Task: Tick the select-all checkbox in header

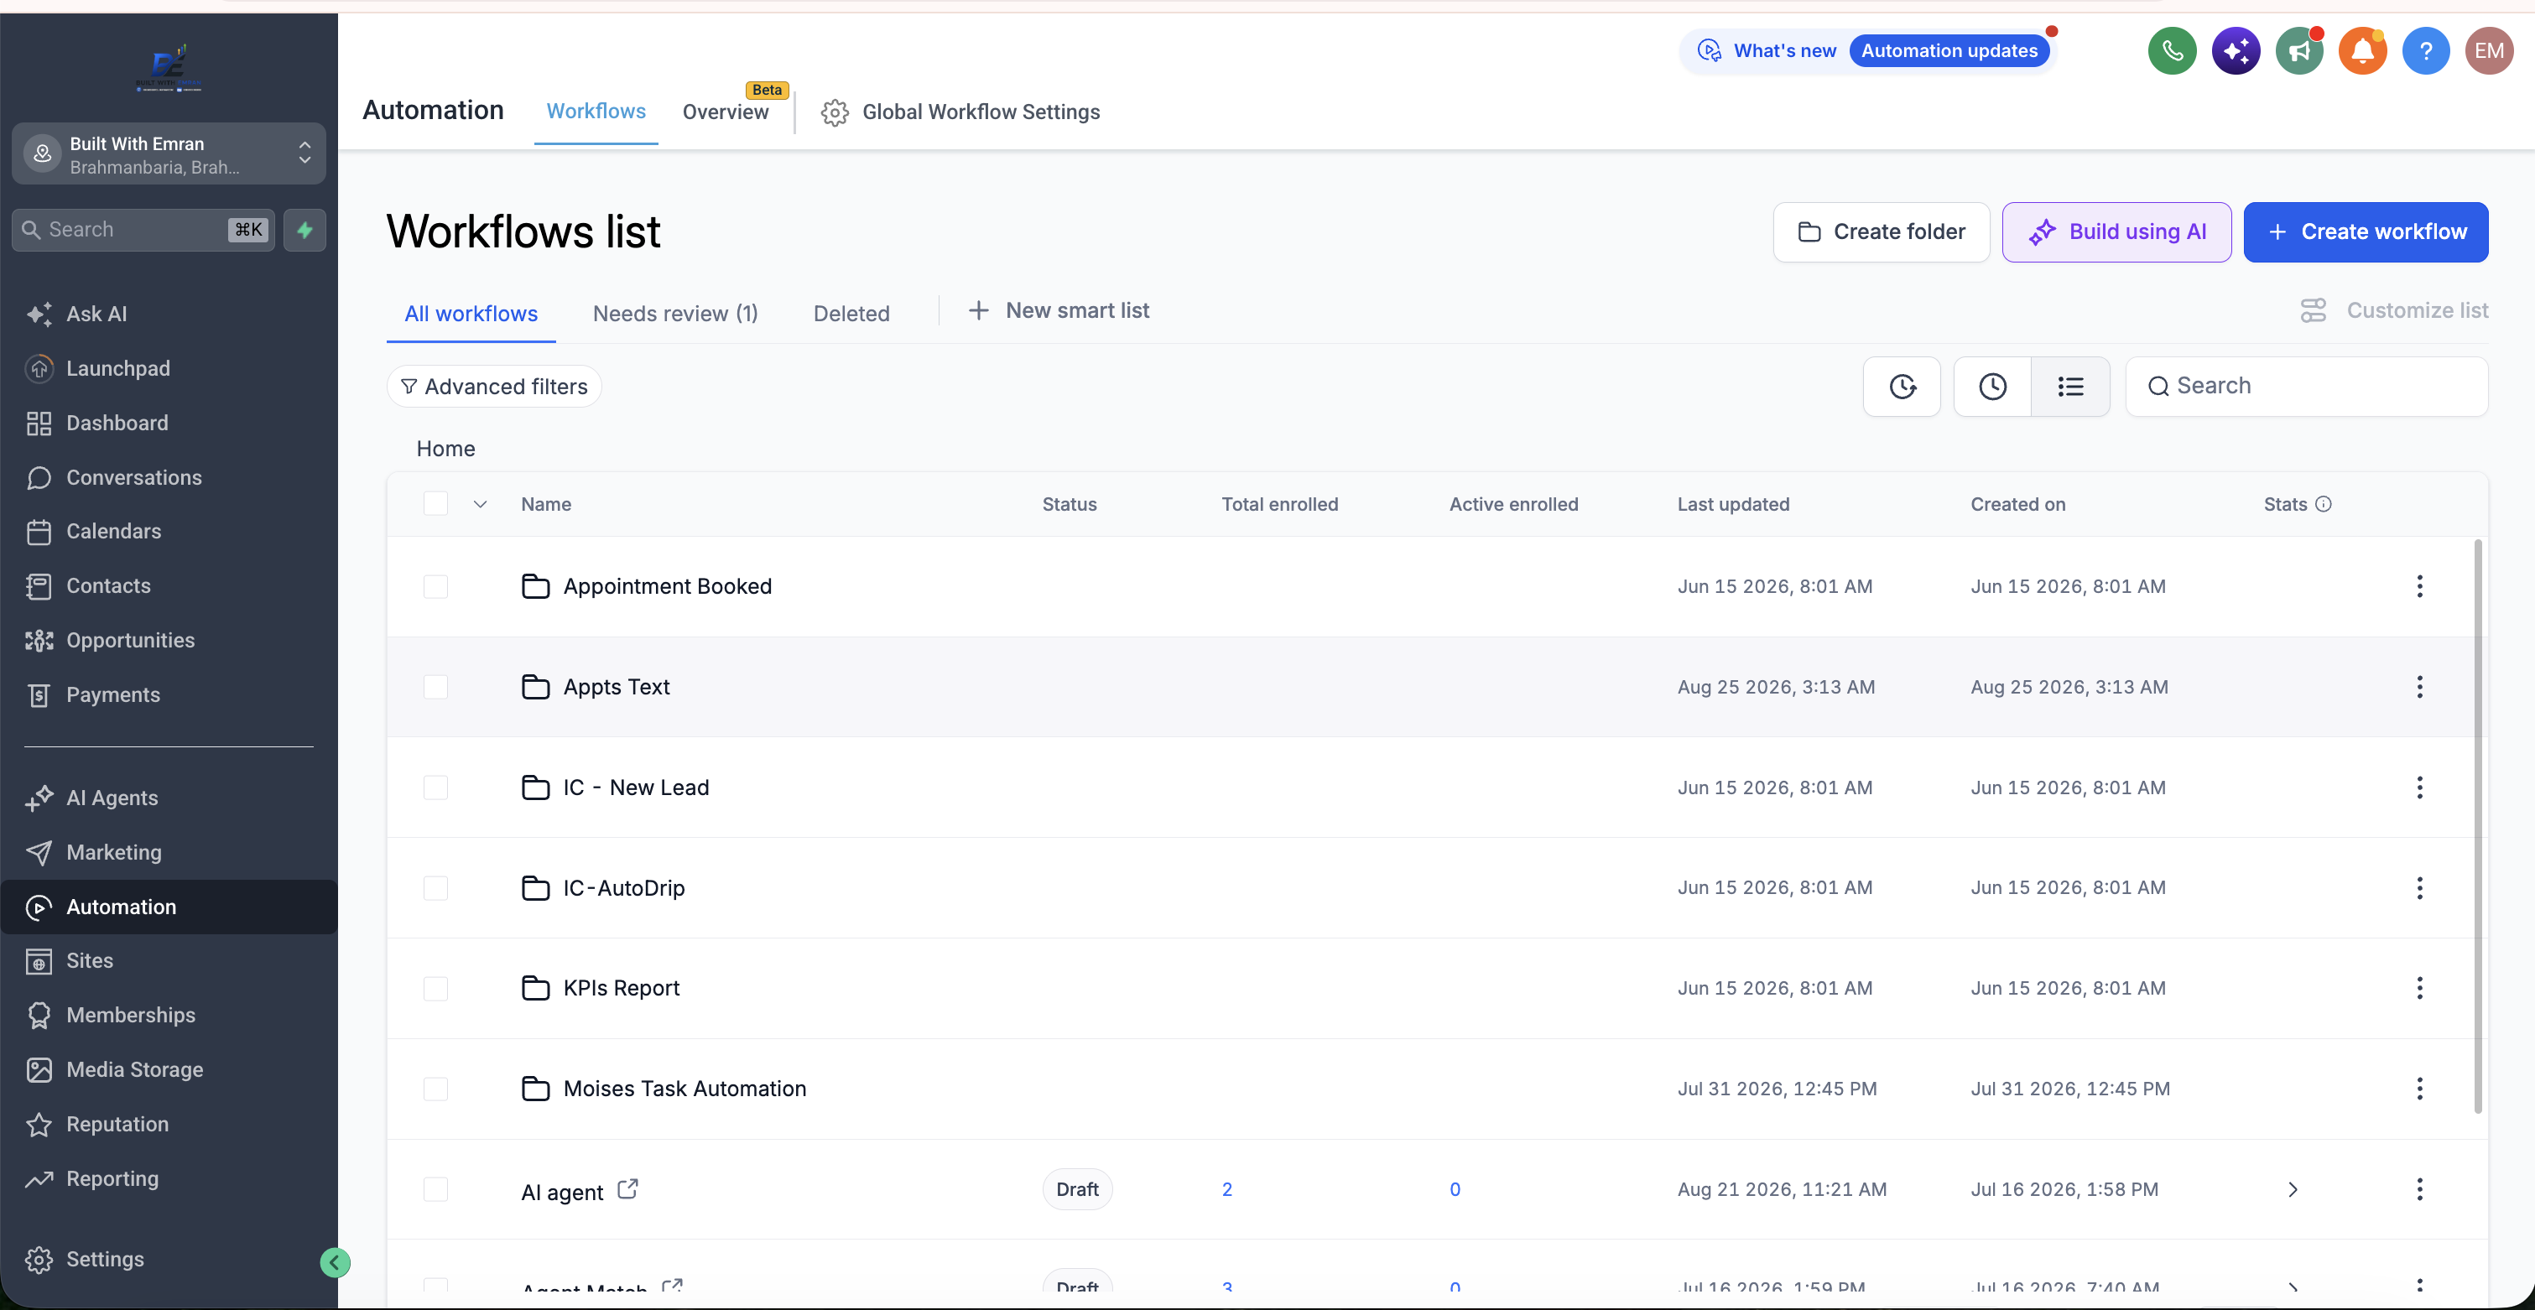Action: tap(436, 504)
